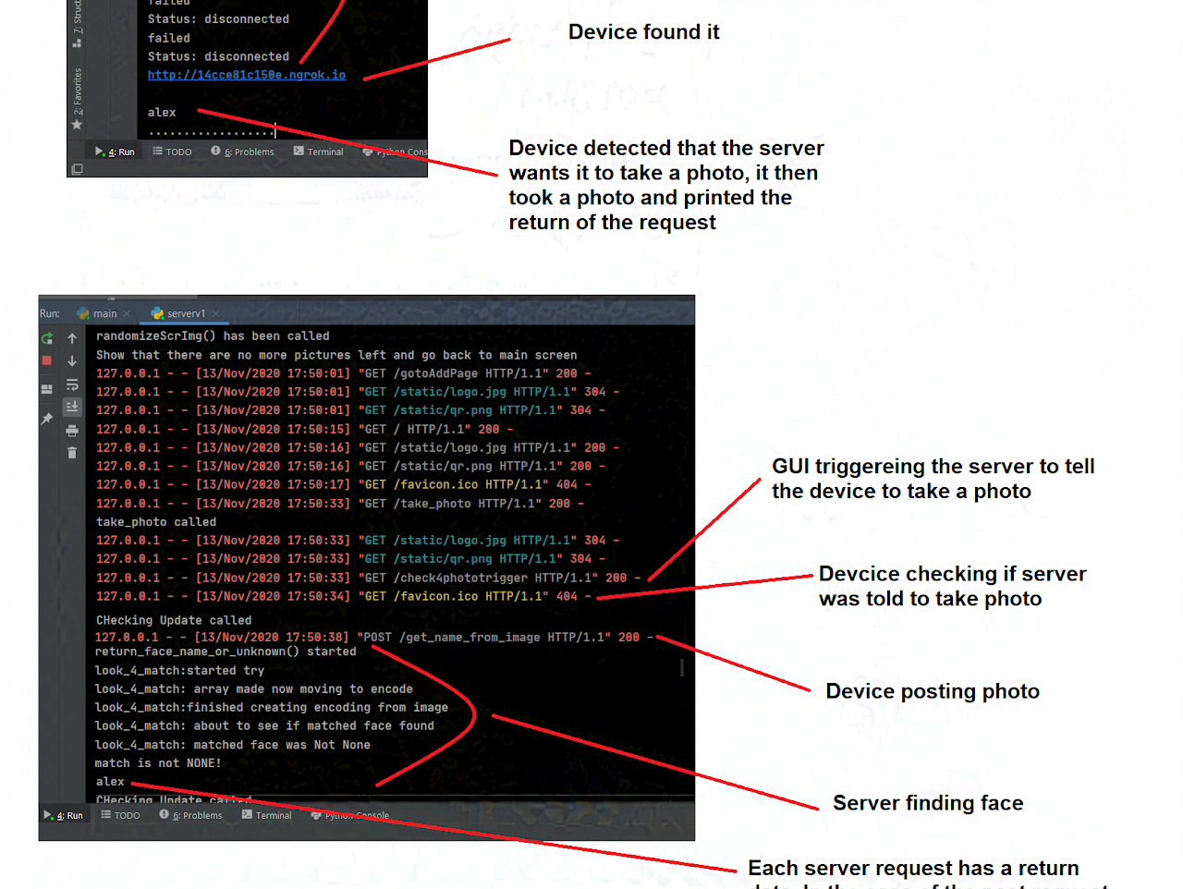Pin the serverv1 Run tab

point(47,419)
